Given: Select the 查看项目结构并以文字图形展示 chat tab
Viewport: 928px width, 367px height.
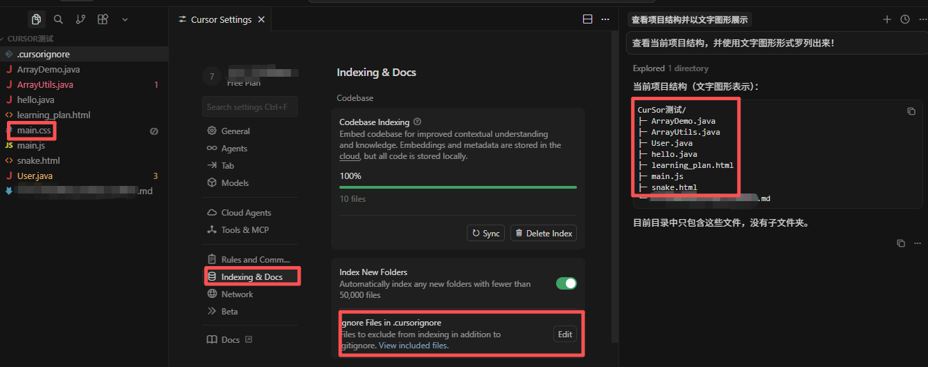Looking at the screenshot, I should tap(690, 19).
